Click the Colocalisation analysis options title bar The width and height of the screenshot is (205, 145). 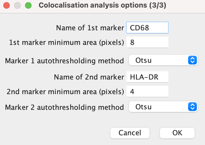102,5
